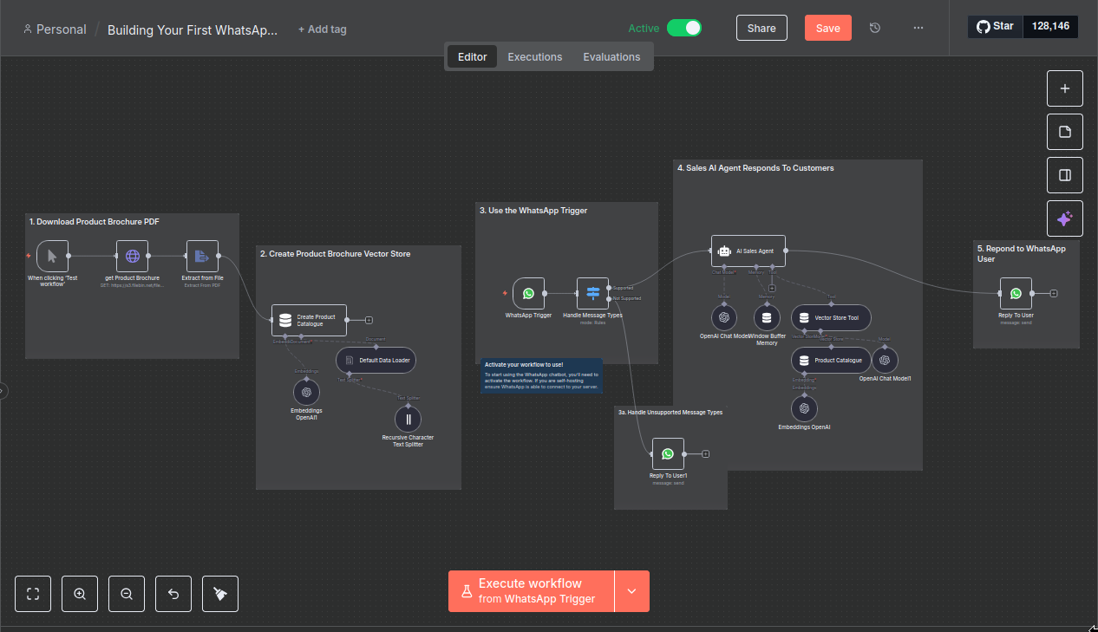Switch to the Executions tab

[534, 55]
